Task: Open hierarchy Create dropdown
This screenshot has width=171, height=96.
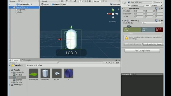Action: (13, 1)
